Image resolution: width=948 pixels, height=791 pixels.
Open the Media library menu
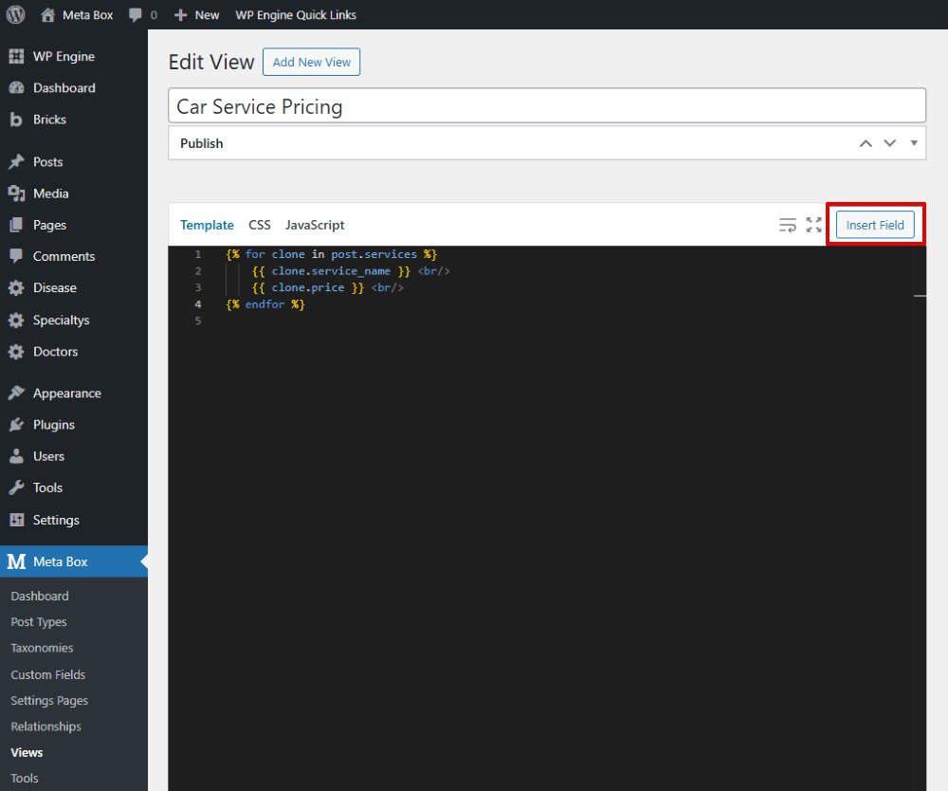[x=50, y=193]
